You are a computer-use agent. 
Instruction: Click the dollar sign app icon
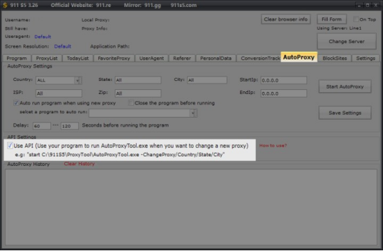(5, 5)
